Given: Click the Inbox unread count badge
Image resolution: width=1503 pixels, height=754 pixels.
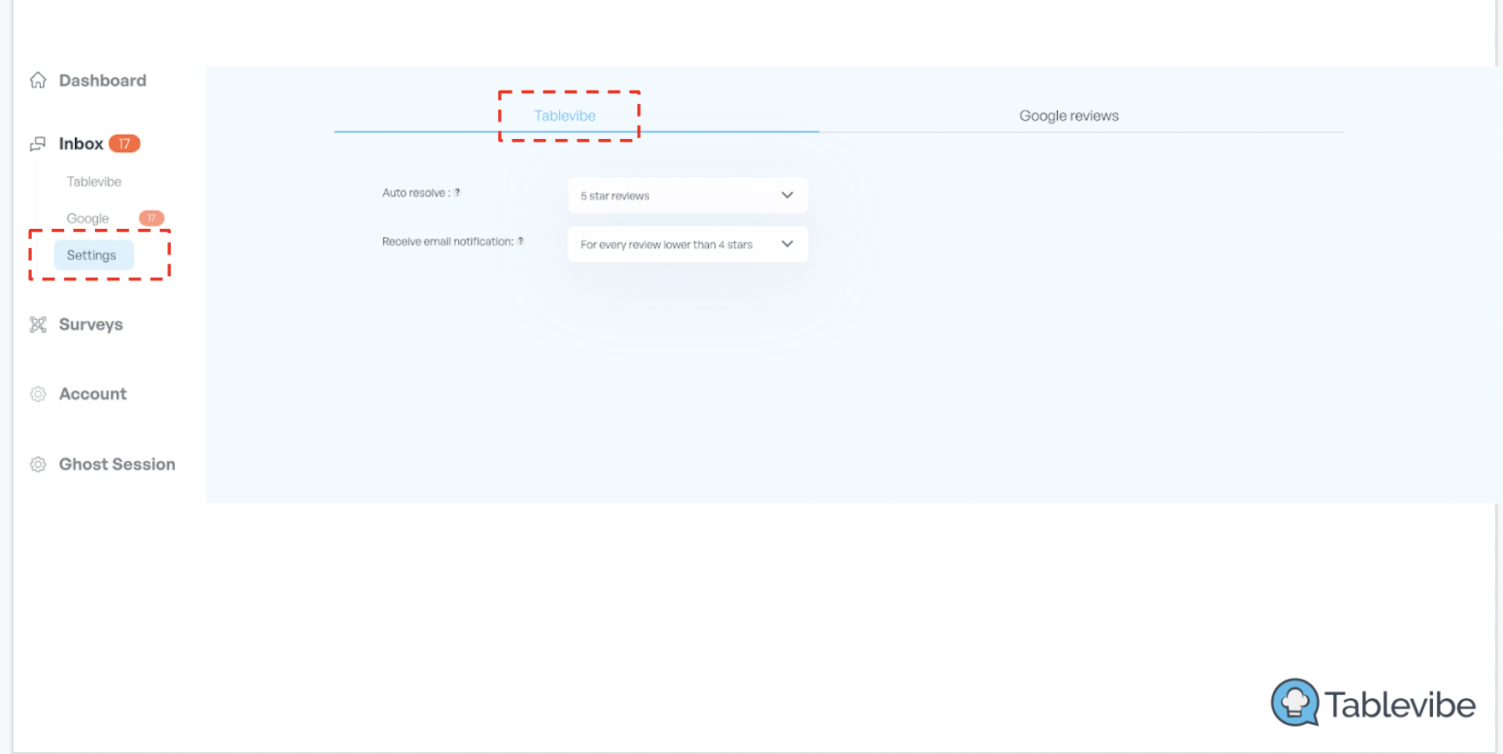Looking at the screenshot, I should (x=124, y=144).
